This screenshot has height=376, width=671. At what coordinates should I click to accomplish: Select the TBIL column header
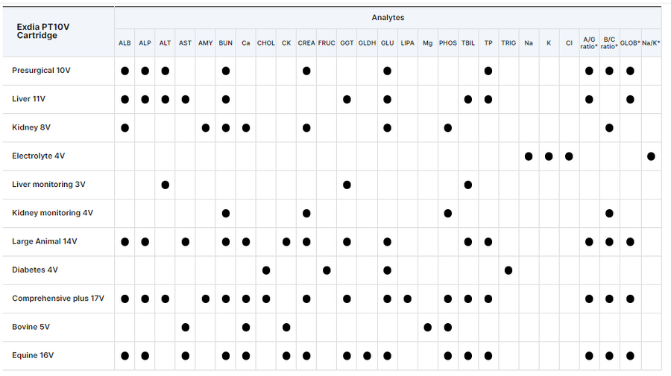pyautogui.click(x=468, y=43)
